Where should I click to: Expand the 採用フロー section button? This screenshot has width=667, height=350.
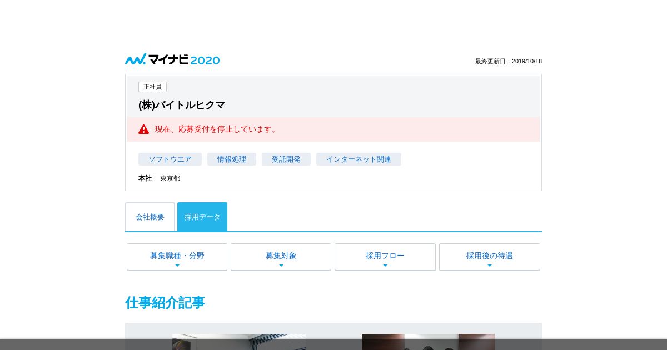coord(385,257)
